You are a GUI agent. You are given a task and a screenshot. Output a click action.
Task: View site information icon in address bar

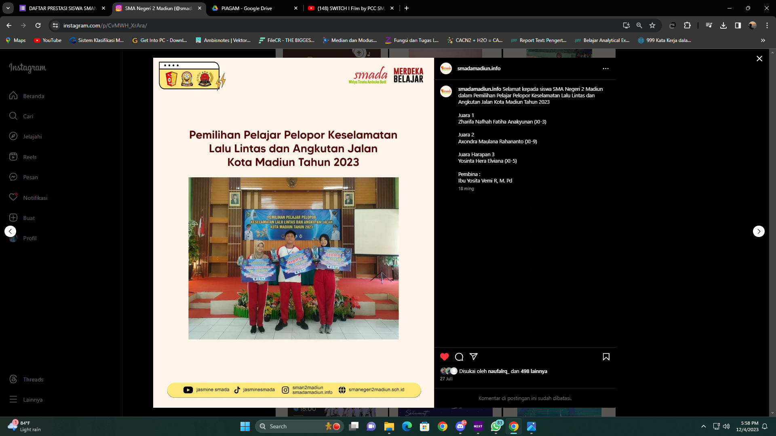[x=55, y=25]
